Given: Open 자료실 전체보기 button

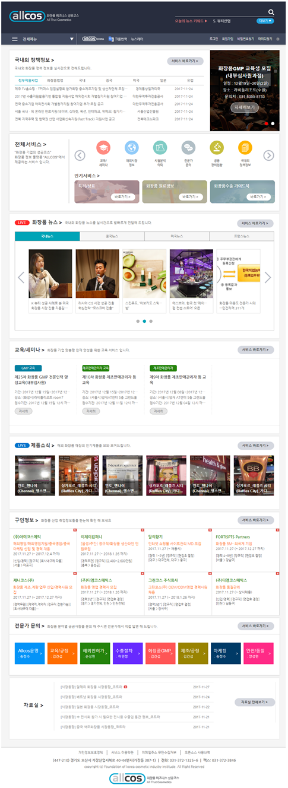Looking at the screenshot, I should point(254,701).
